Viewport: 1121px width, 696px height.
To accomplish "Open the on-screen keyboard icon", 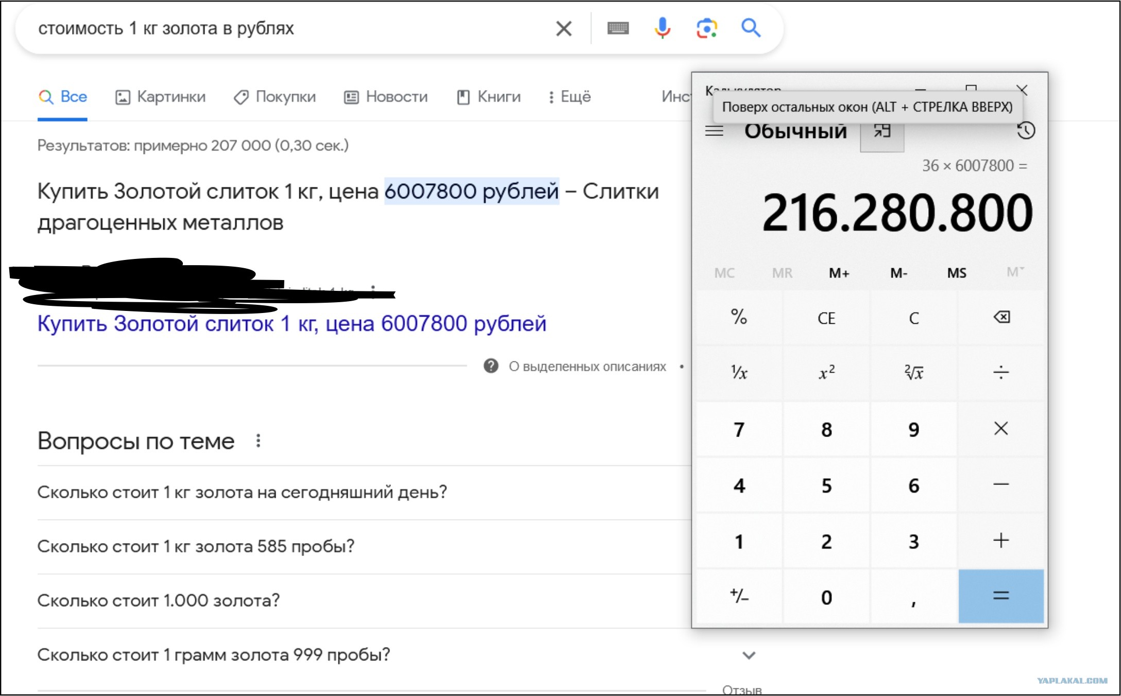I will pyautogui.click(x=618, y=28).
